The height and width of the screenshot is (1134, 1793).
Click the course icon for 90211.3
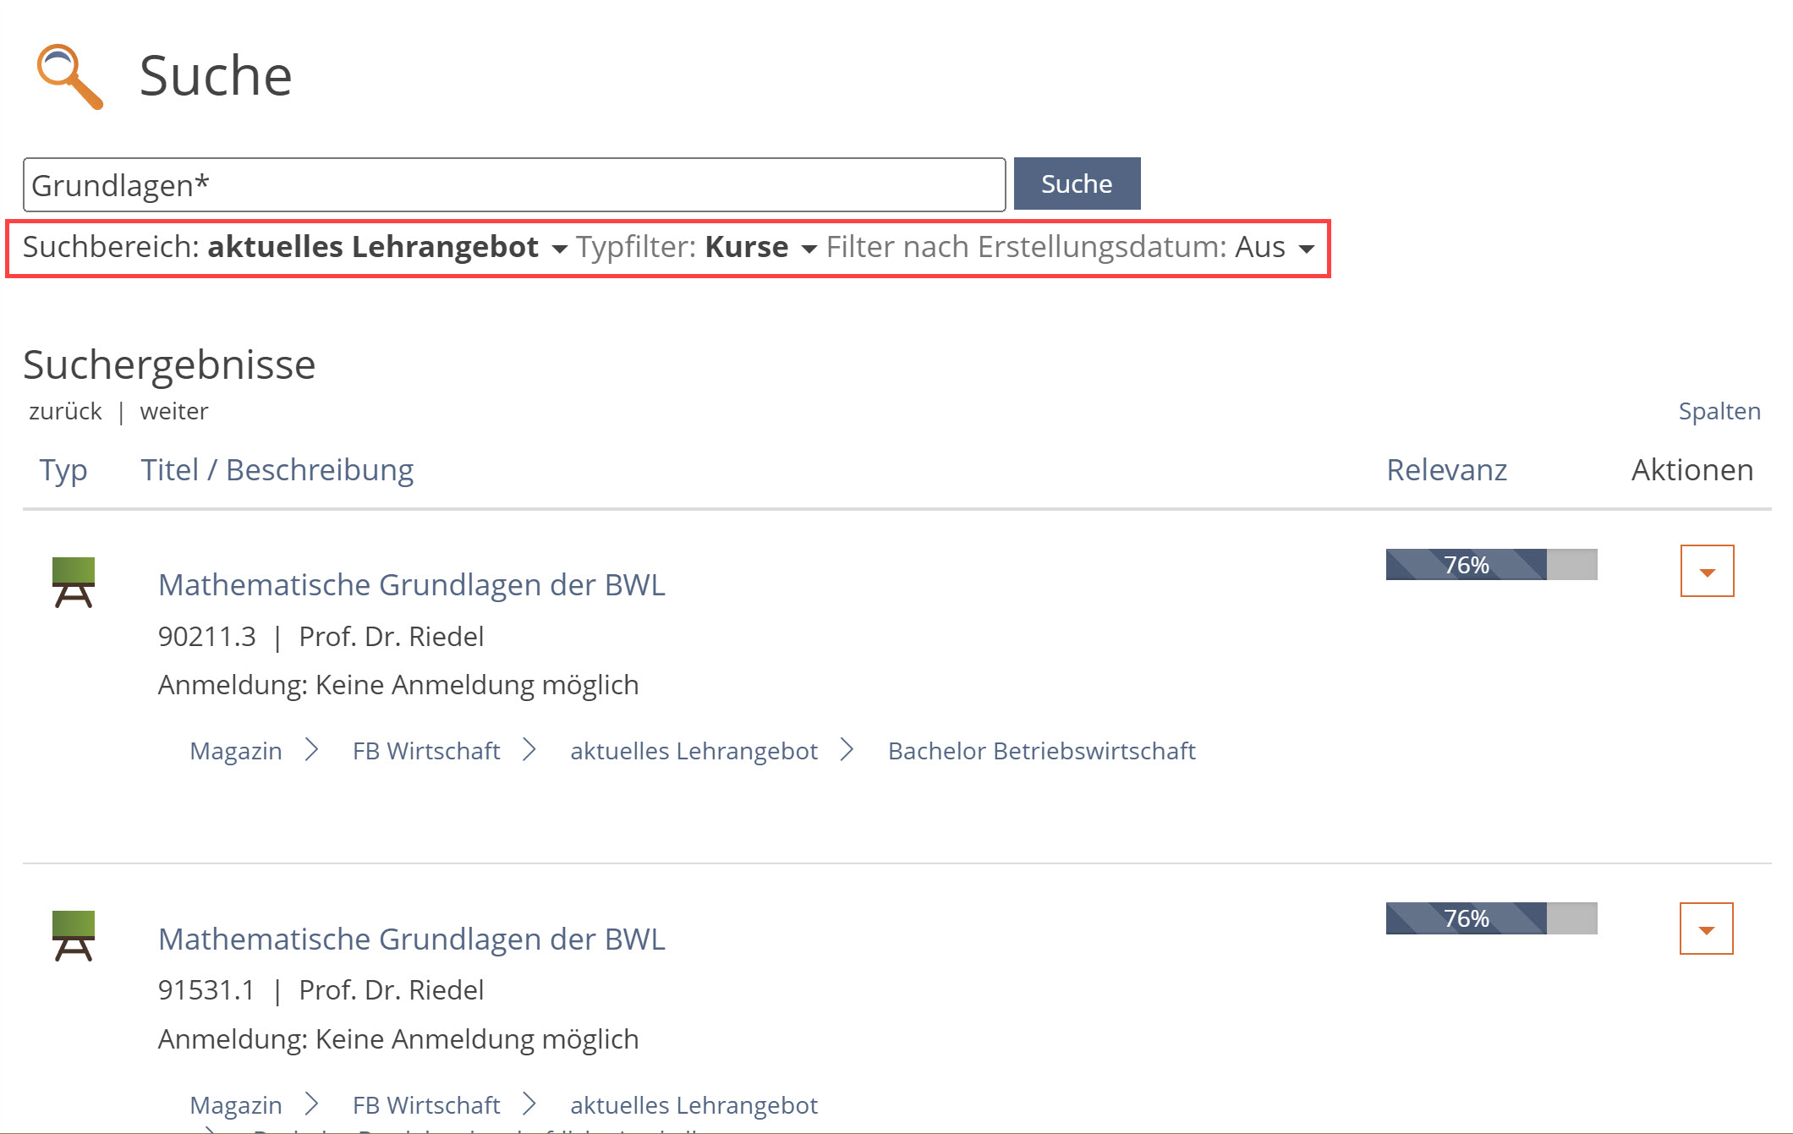[74, 582]
